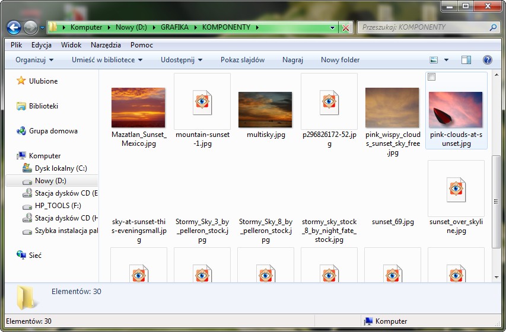Expand the arrow between GRAFIKA and KOMPONENTY
506x332 pixels.
click(196, 27)
